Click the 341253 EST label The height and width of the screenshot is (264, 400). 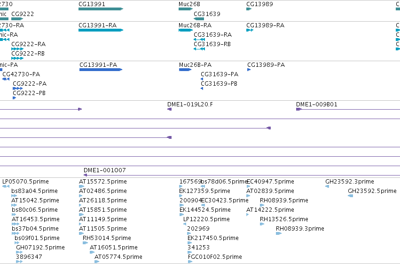(x=198, y=248)
